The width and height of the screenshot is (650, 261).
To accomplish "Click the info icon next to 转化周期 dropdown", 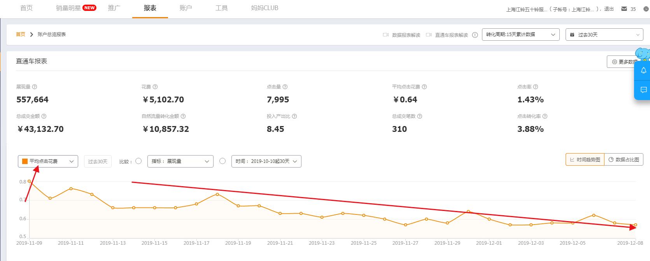I will [475, 35].
